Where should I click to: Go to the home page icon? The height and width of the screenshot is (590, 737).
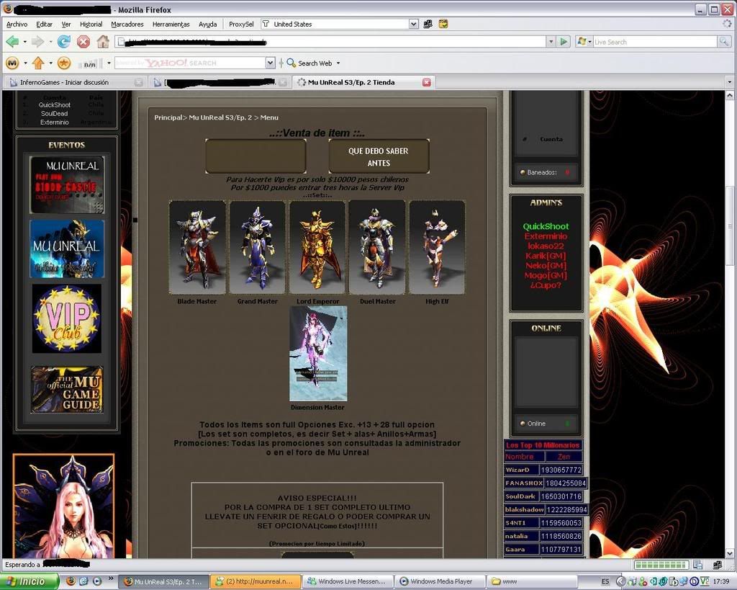[x=103, y=42]
